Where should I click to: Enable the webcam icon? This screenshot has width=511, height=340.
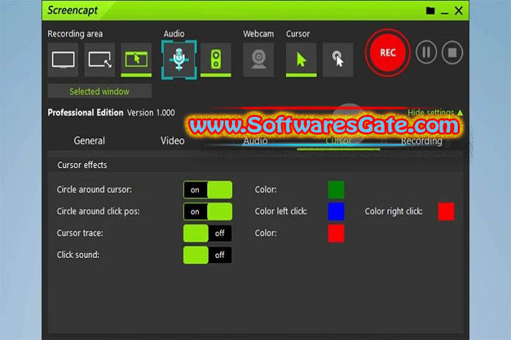tap(258, 60)
